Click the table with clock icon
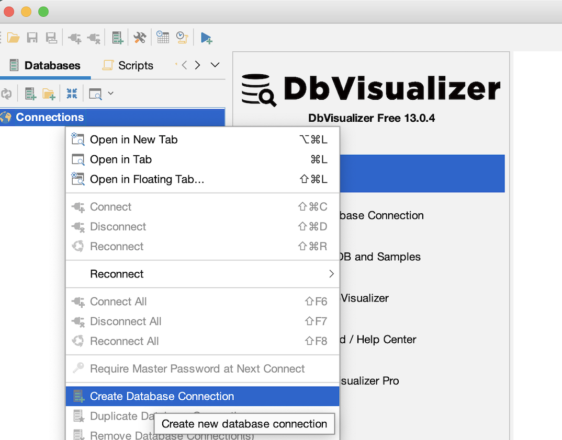The image size is (562, 440). coord(163,38)
